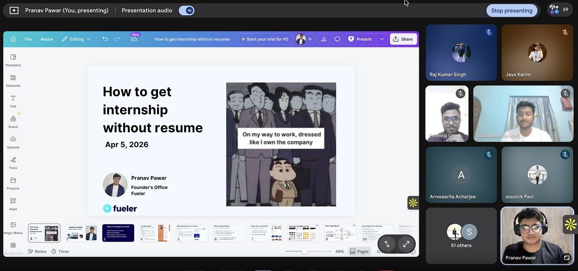Viewport: 578px width, 271px height.
Task: Redo the last action
Action: tap(117, 39)
